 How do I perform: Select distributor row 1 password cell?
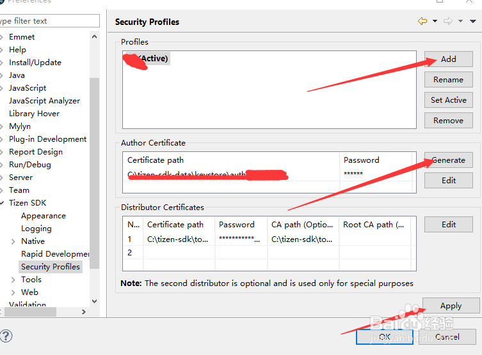[241, 239]
